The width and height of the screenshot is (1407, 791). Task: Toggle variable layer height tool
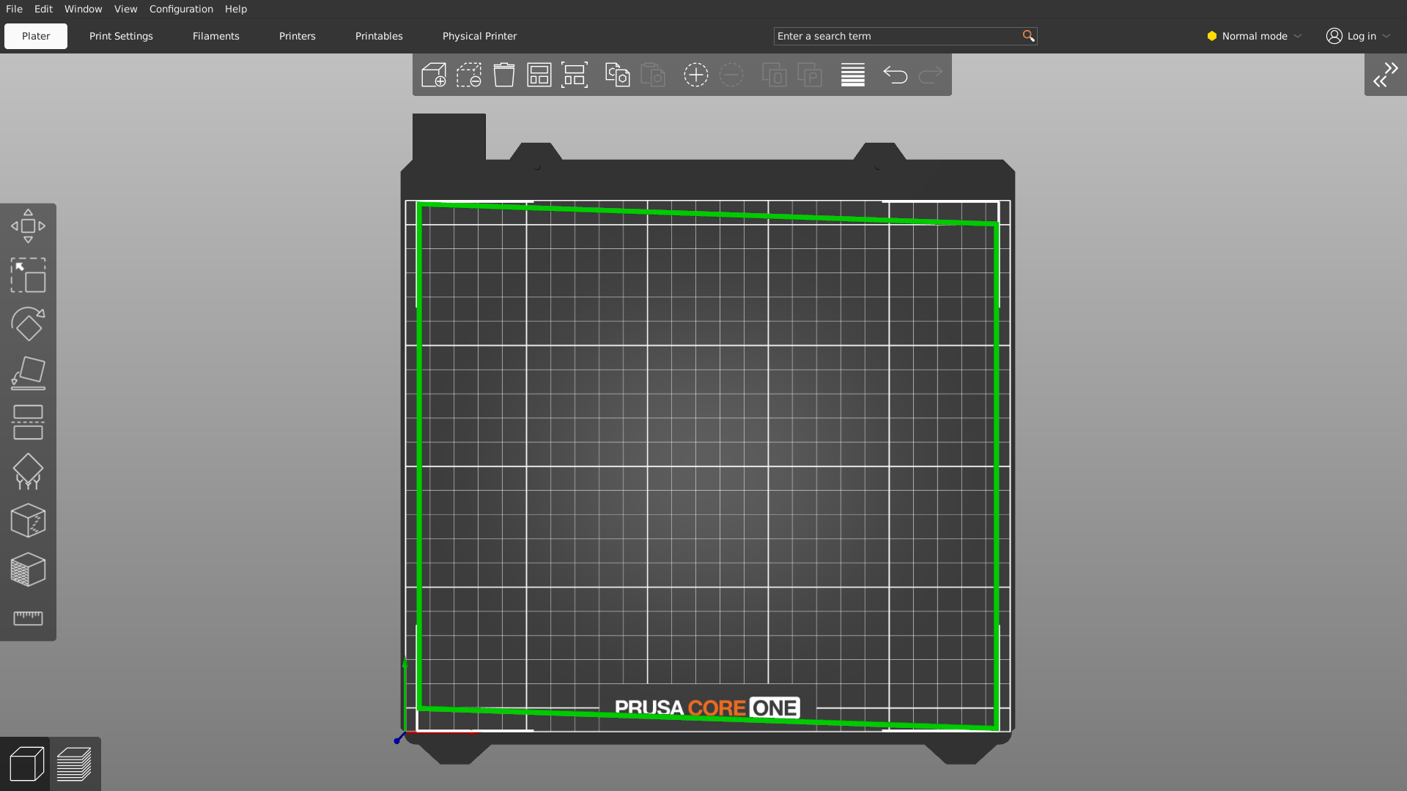click(852, 75)
